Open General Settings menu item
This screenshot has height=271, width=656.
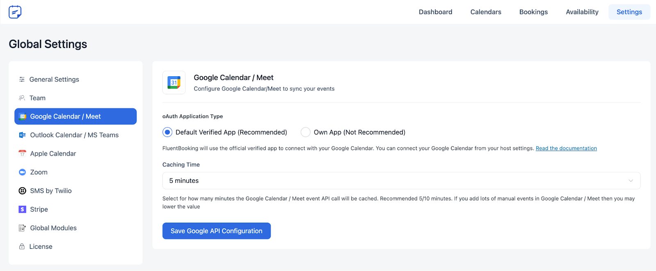tap(75, 79)
